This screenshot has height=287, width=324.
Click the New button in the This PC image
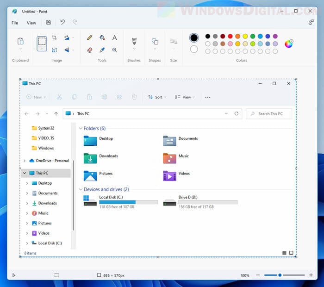[x=36, y=97]
